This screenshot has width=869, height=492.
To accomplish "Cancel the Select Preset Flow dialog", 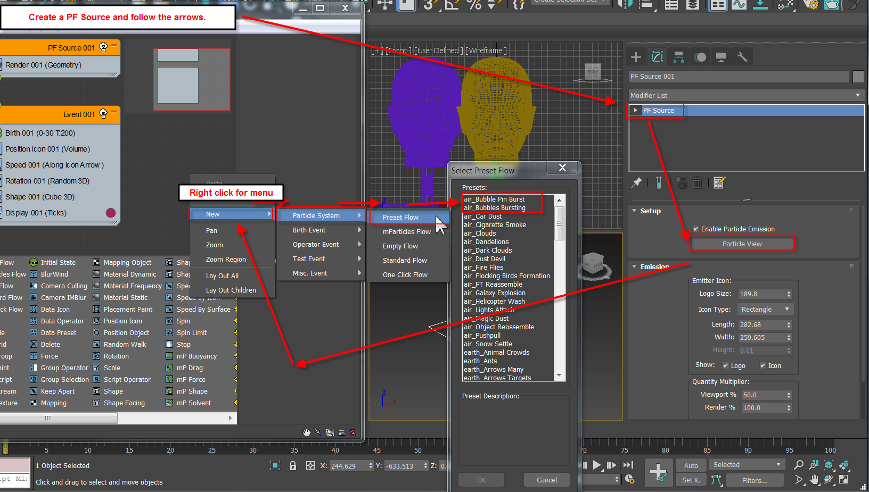I will pos(546,479).
